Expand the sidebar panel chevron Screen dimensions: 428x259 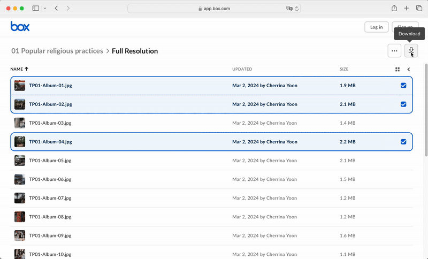(x=409, y=69)
